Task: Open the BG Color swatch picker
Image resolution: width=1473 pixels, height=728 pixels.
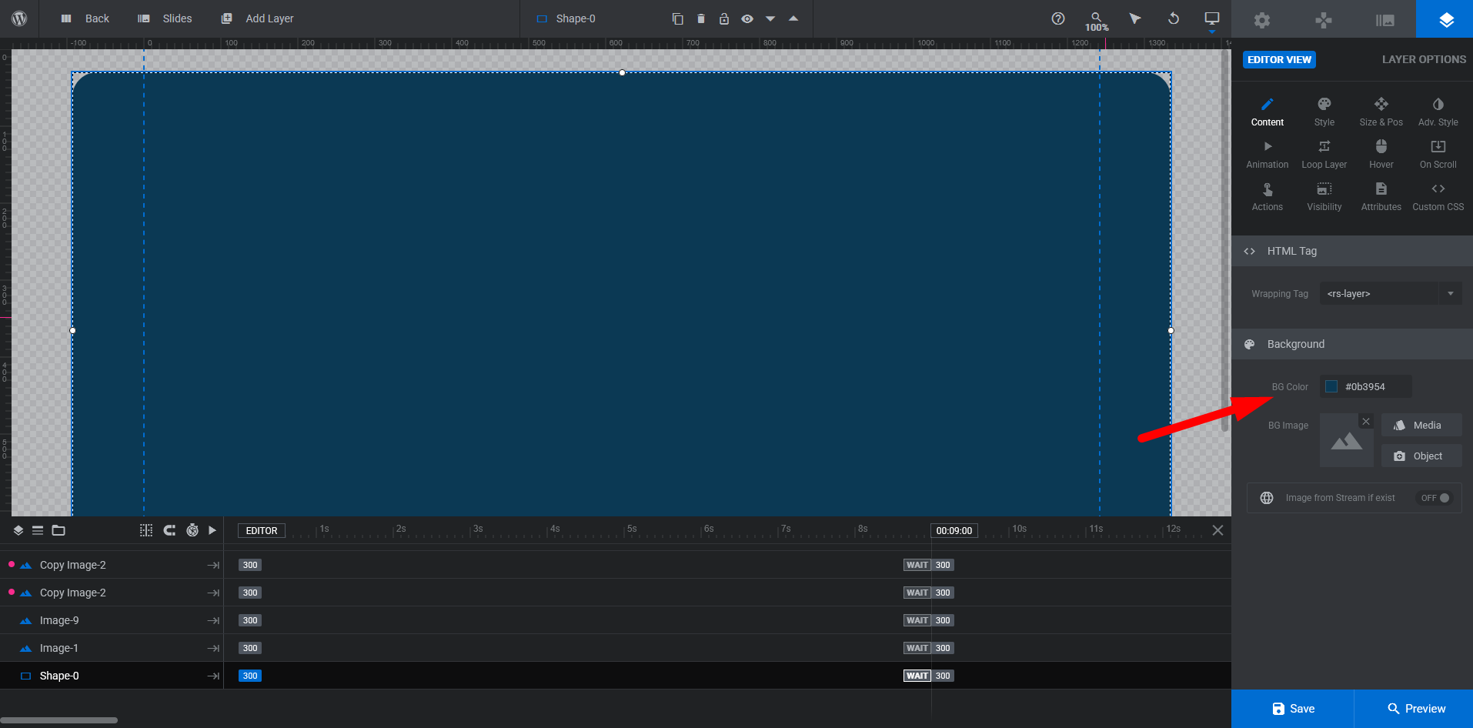Action: click(x=1331, y=386)
